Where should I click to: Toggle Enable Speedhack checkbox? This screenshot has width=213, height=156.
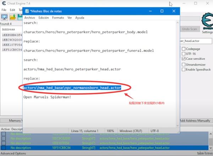[184, 69]
